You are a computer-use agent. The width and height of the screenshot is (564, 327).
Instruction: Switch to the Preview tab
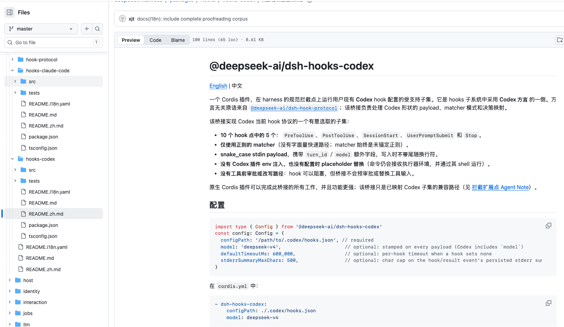(x=131, y=40)
